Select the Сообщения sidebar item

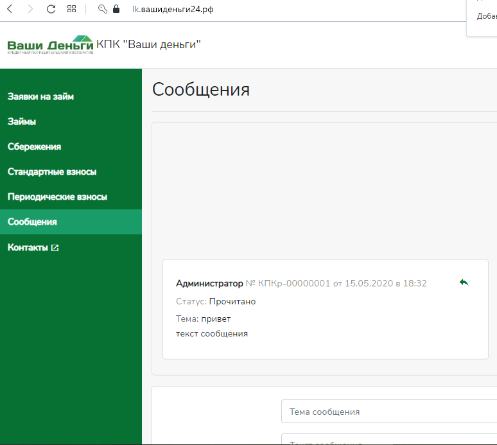(x=71, y=222)
